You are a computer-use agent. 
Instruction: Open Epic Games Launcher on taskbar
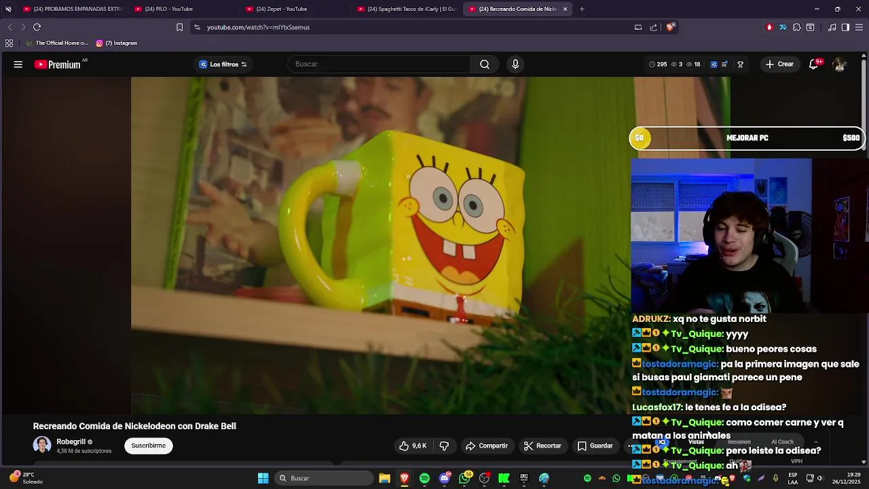pyautogui.click(x=523, y=478)
